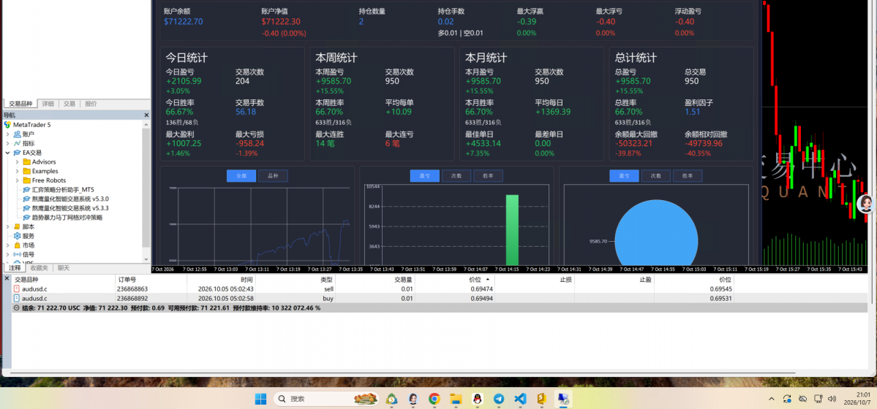Sort by the 止损 column header
The height and width of the screenshot is (409, 877).
pyautogui.click(x=534, y=280)
